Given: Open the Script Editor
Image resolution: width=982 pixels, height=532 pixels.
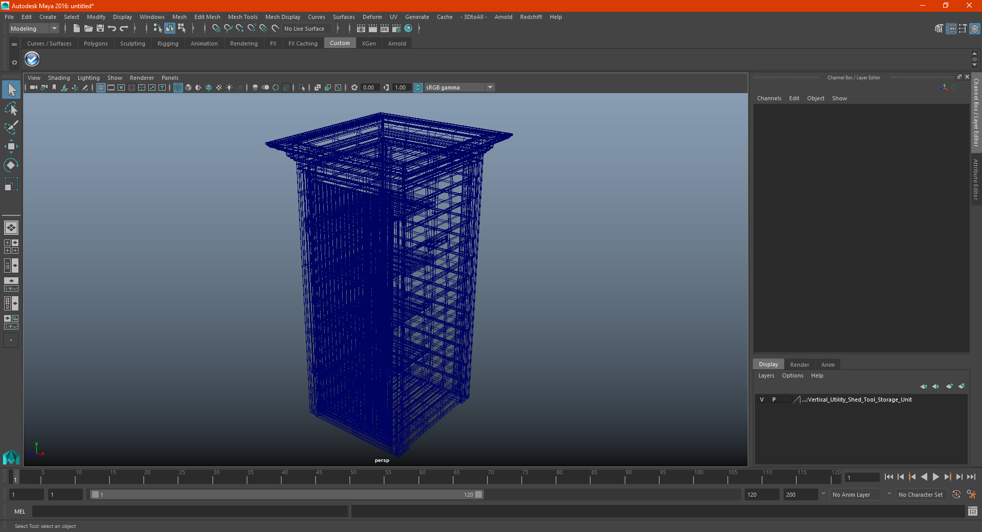Looking at the screenshot, I should (973, 511).
